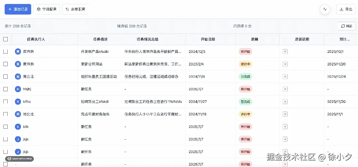The width and height of the screenshot is (358, 167).
Task: Click the K avatar beside klfks
Action: [18, 102]
